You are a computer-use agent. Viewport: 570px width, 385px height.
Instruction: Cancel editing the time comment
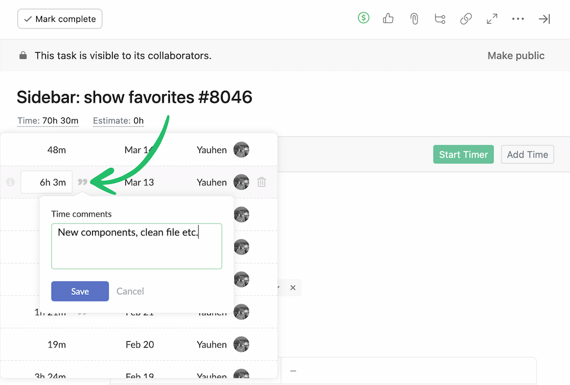tap(130, 291)
